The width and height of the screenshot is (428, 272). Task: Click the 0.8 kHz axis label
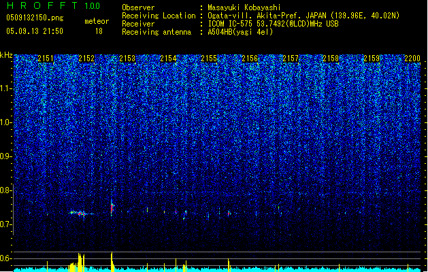[x=6, y=190]
